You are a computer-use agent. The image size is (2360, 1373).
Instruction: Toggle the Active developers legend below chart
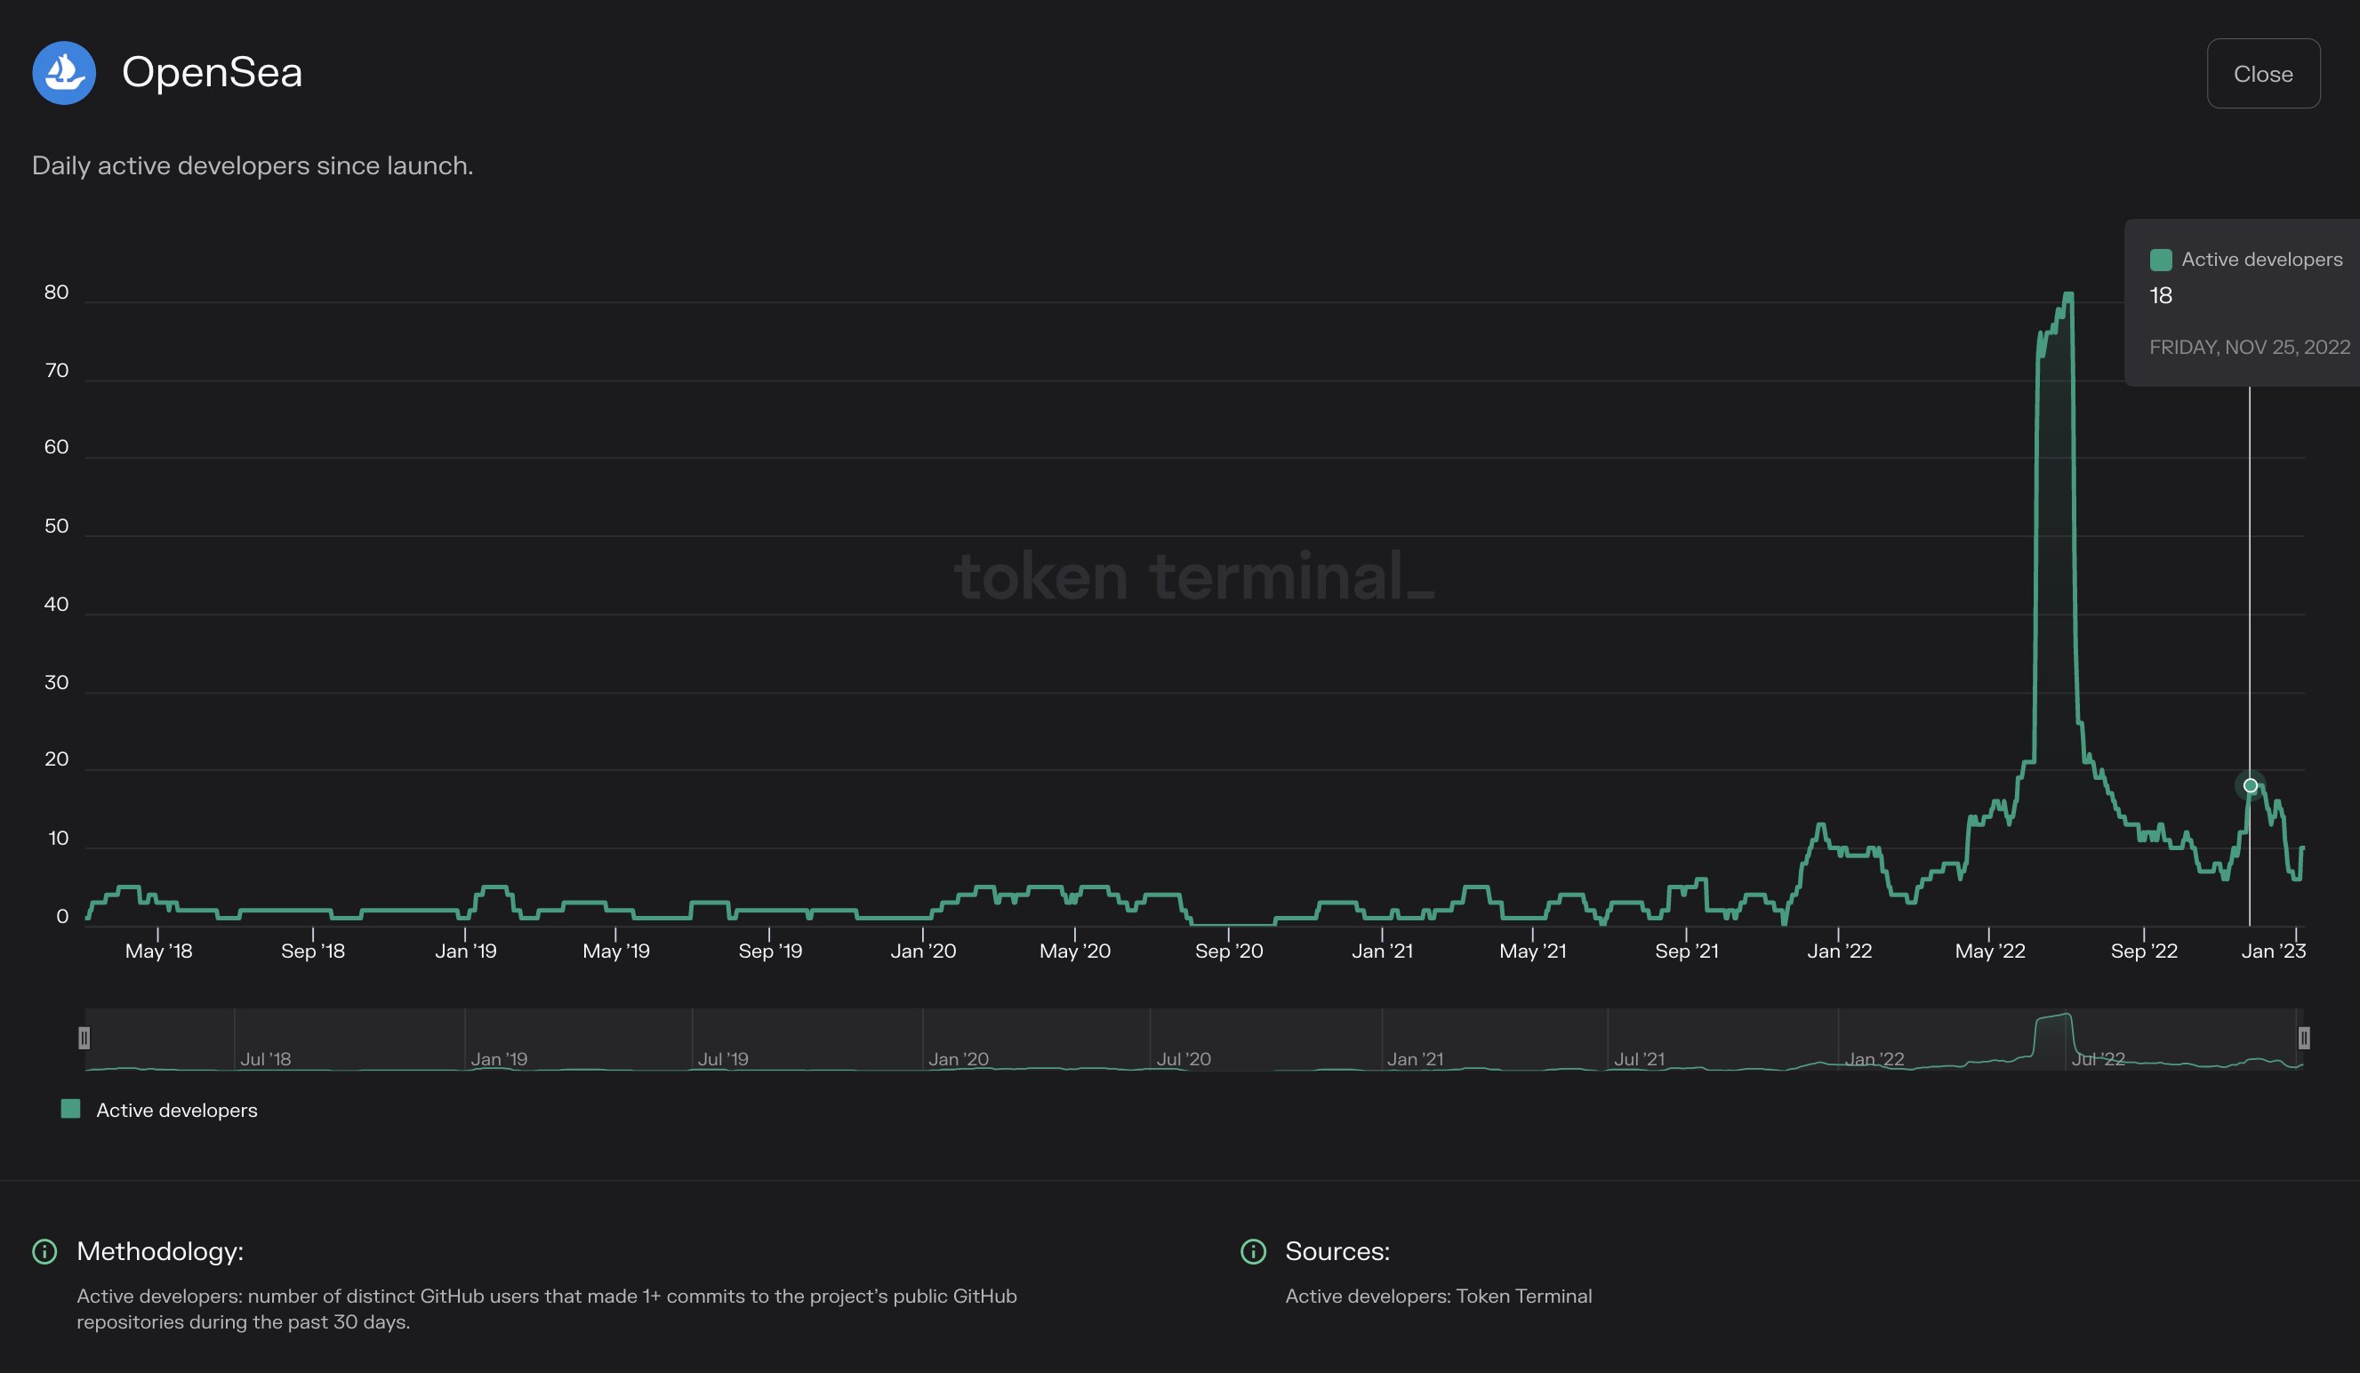click(x=176, y=1110)
